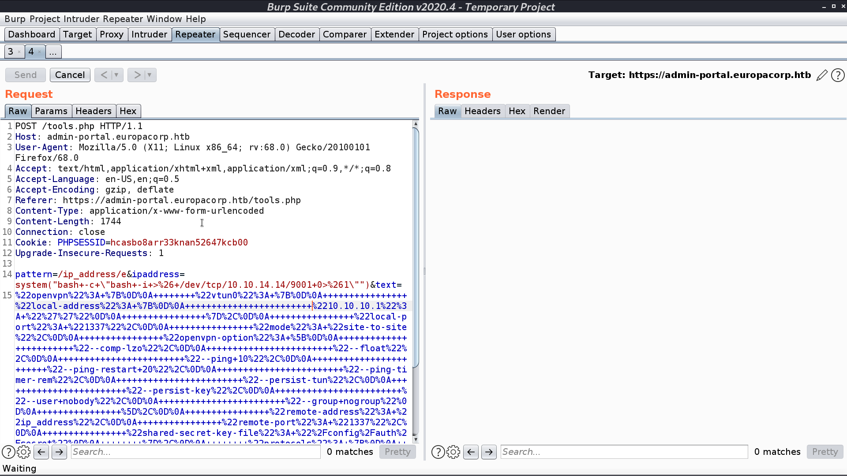The width and height of the screenshot is (847, 476).
Task: Switch to the Extender tab
Action: coord(395,34)
